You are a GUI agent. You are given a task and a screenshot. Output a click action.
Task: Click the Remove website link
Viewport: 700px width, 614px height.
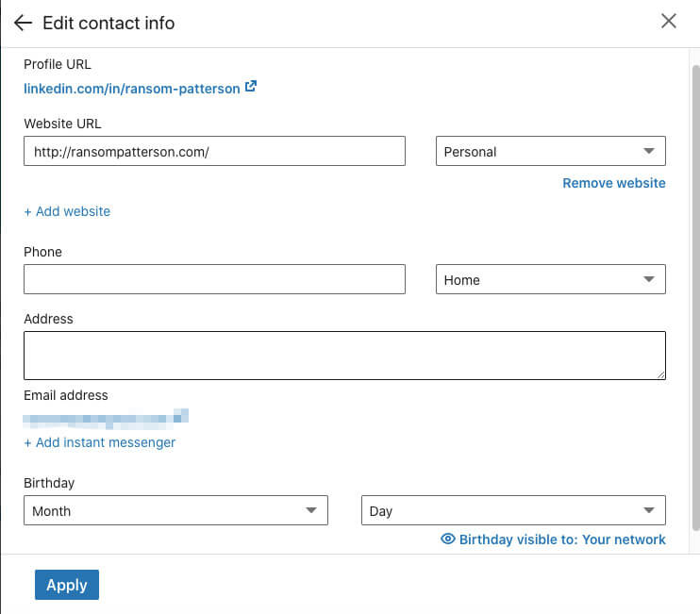click(614, 183)
